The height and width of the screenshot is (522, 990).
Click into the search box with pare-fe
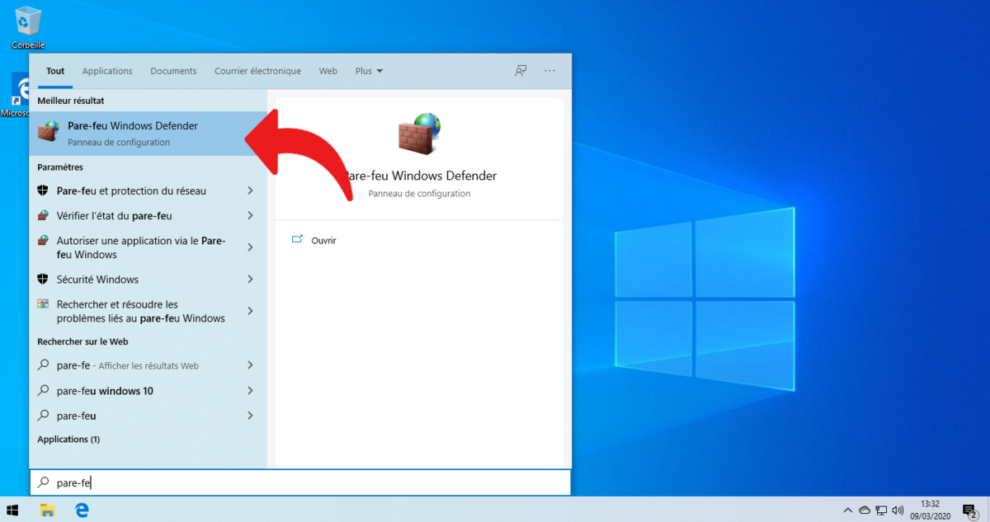click(300, 483)
